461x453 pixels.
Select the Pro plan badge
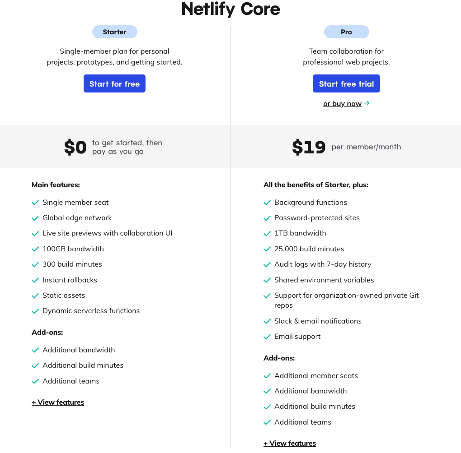tap(346, 32)
